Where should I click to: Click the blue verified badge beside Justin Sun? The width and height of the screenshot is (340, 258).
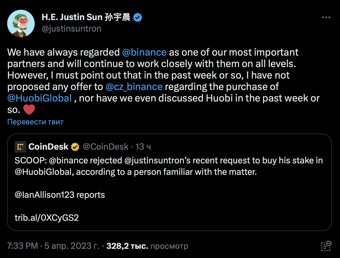coord(138,17)
